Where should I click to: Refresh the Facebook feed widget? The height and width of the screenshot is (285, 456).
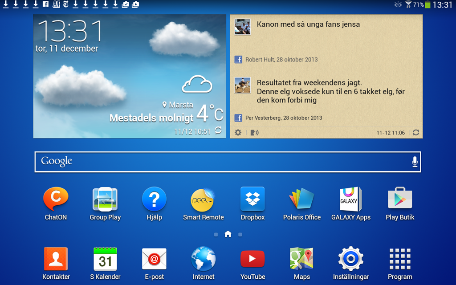(415, 133)
